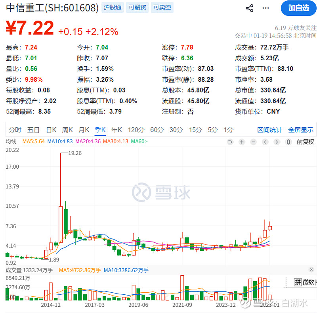Click the 可卖空 tag
317x313 pixels.
coord(162,8)
